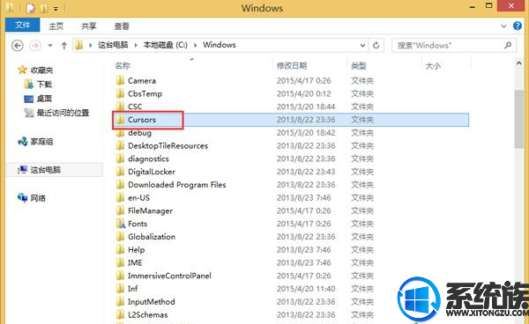Open the recent locations dropdown arrow

click(x=50, y=45)
